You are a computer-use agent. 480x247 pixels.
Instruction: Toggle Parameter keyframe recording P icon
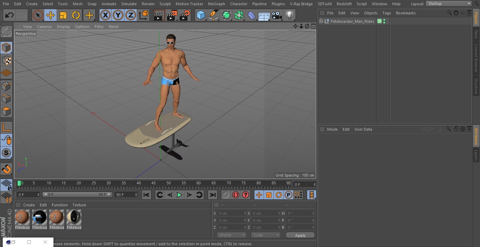pyautogui.click(x=288, y=195)
